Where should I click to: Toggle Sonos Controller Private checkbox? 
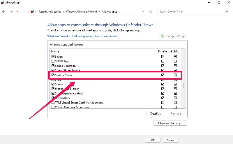tap(163, 66)
